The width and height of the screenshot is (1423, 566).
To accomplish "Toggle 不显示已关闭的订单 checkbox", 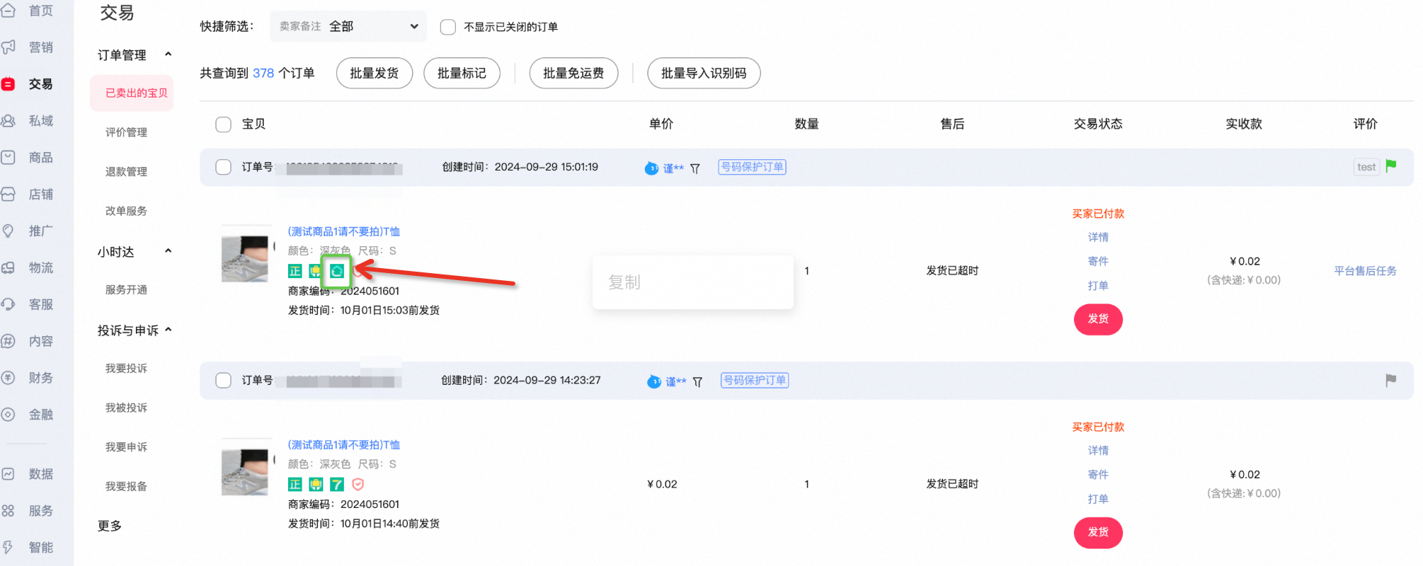I will [x=447, y=27].
